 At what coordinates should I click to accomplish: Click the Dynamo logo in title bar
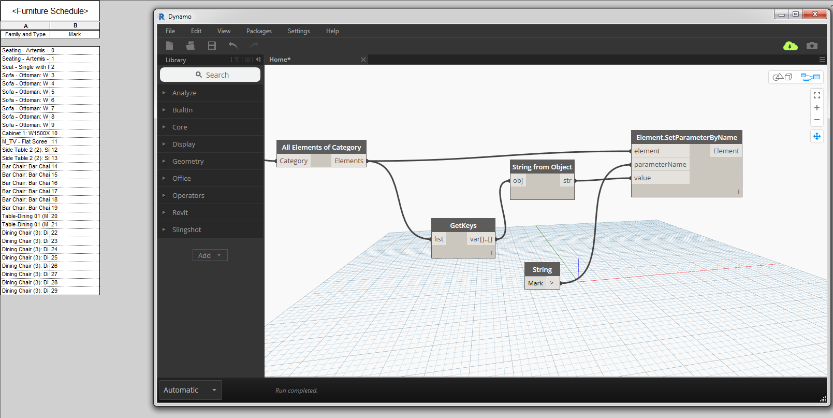(162, 17)
